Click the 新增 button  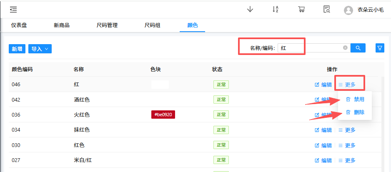pos(17,49)
